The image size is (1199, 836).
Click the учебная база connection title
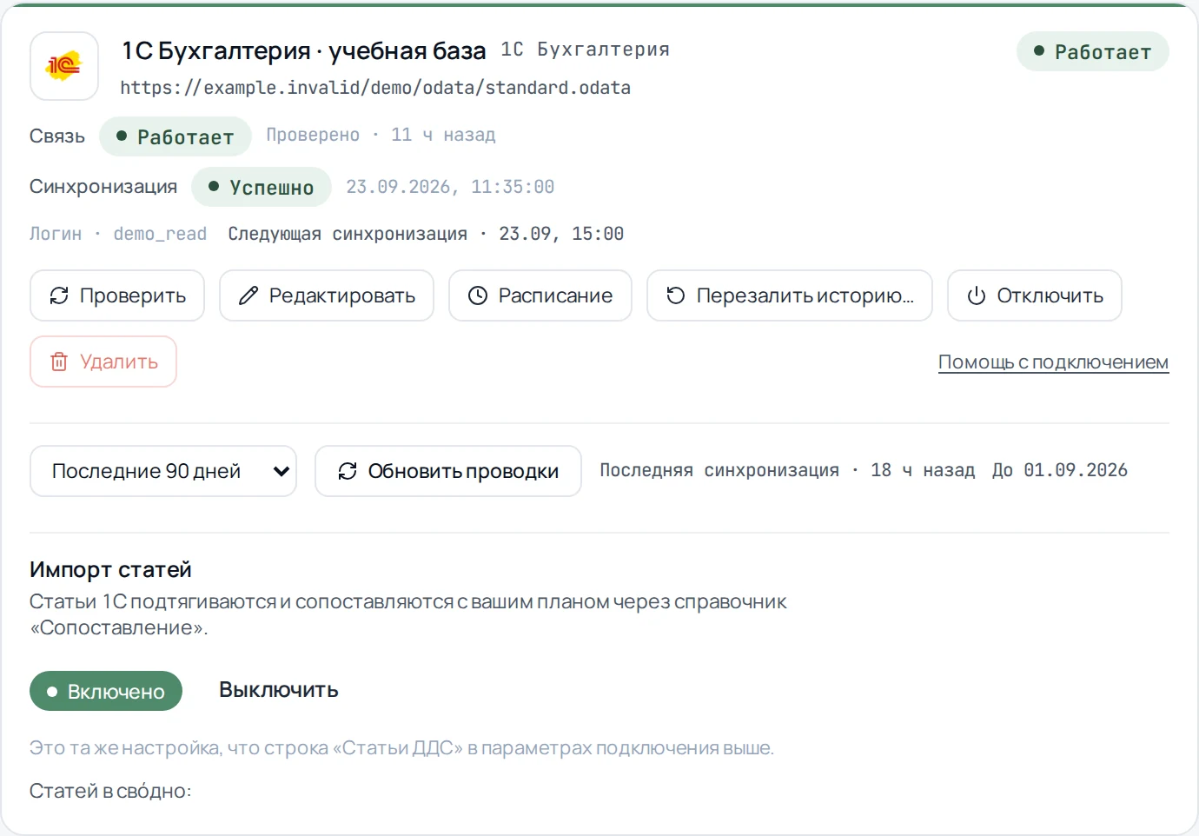point(304,51)
